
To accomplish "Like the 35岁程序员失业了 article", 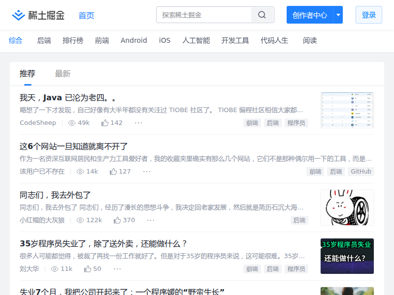I will click(x=88, y=269).
